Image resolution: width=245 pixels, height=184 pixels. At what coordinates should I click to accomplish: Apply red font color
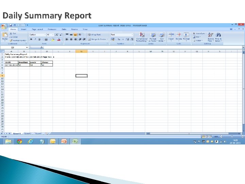pyautogui.click(x=59, y=39)
